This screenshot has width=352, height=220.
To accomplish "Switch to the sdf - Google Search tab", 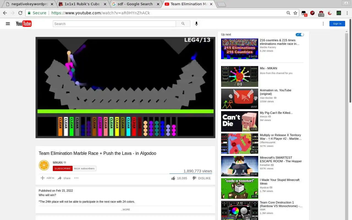I will click(x=135, y=4).
